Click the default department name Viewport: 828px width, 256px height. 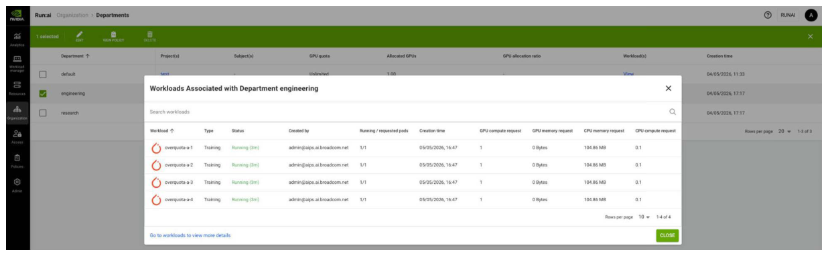click(x=68, y=74)
